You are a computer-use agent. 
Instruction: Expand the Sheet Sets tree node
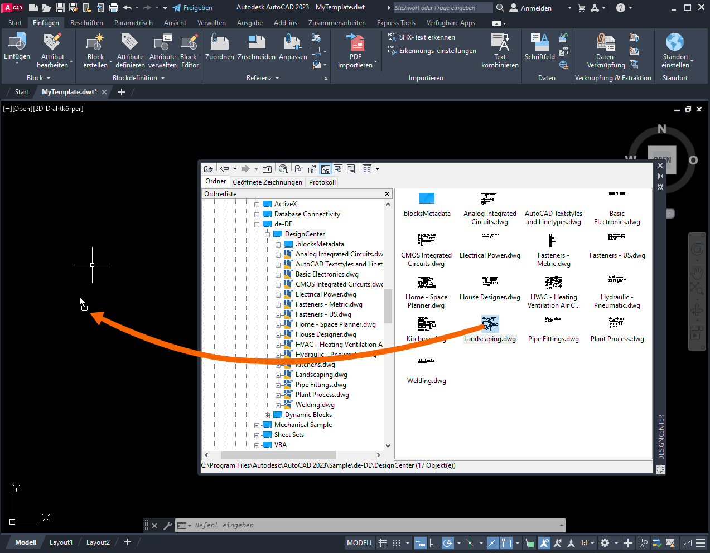257,435
